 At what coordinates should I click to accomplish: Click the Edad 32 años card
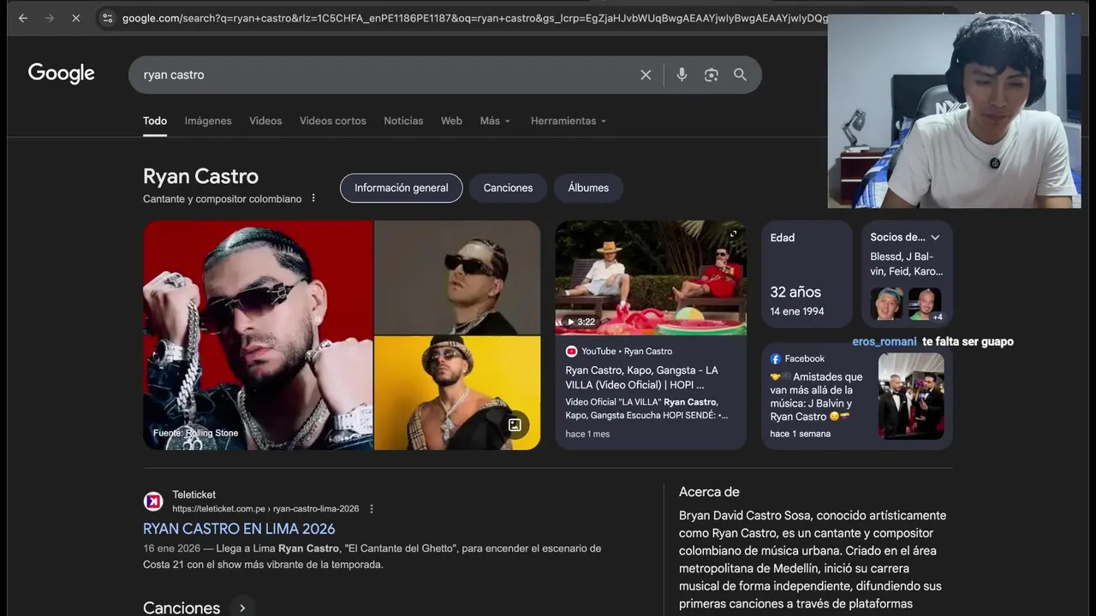807,274
